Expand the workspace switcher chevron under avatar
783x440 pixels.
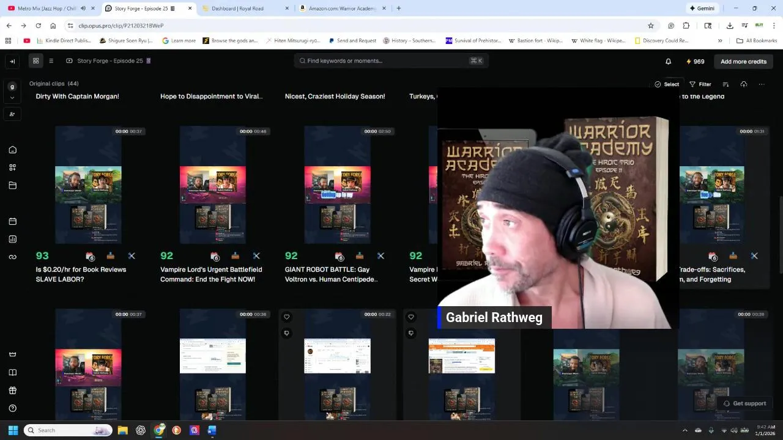[x=12, y=98]
